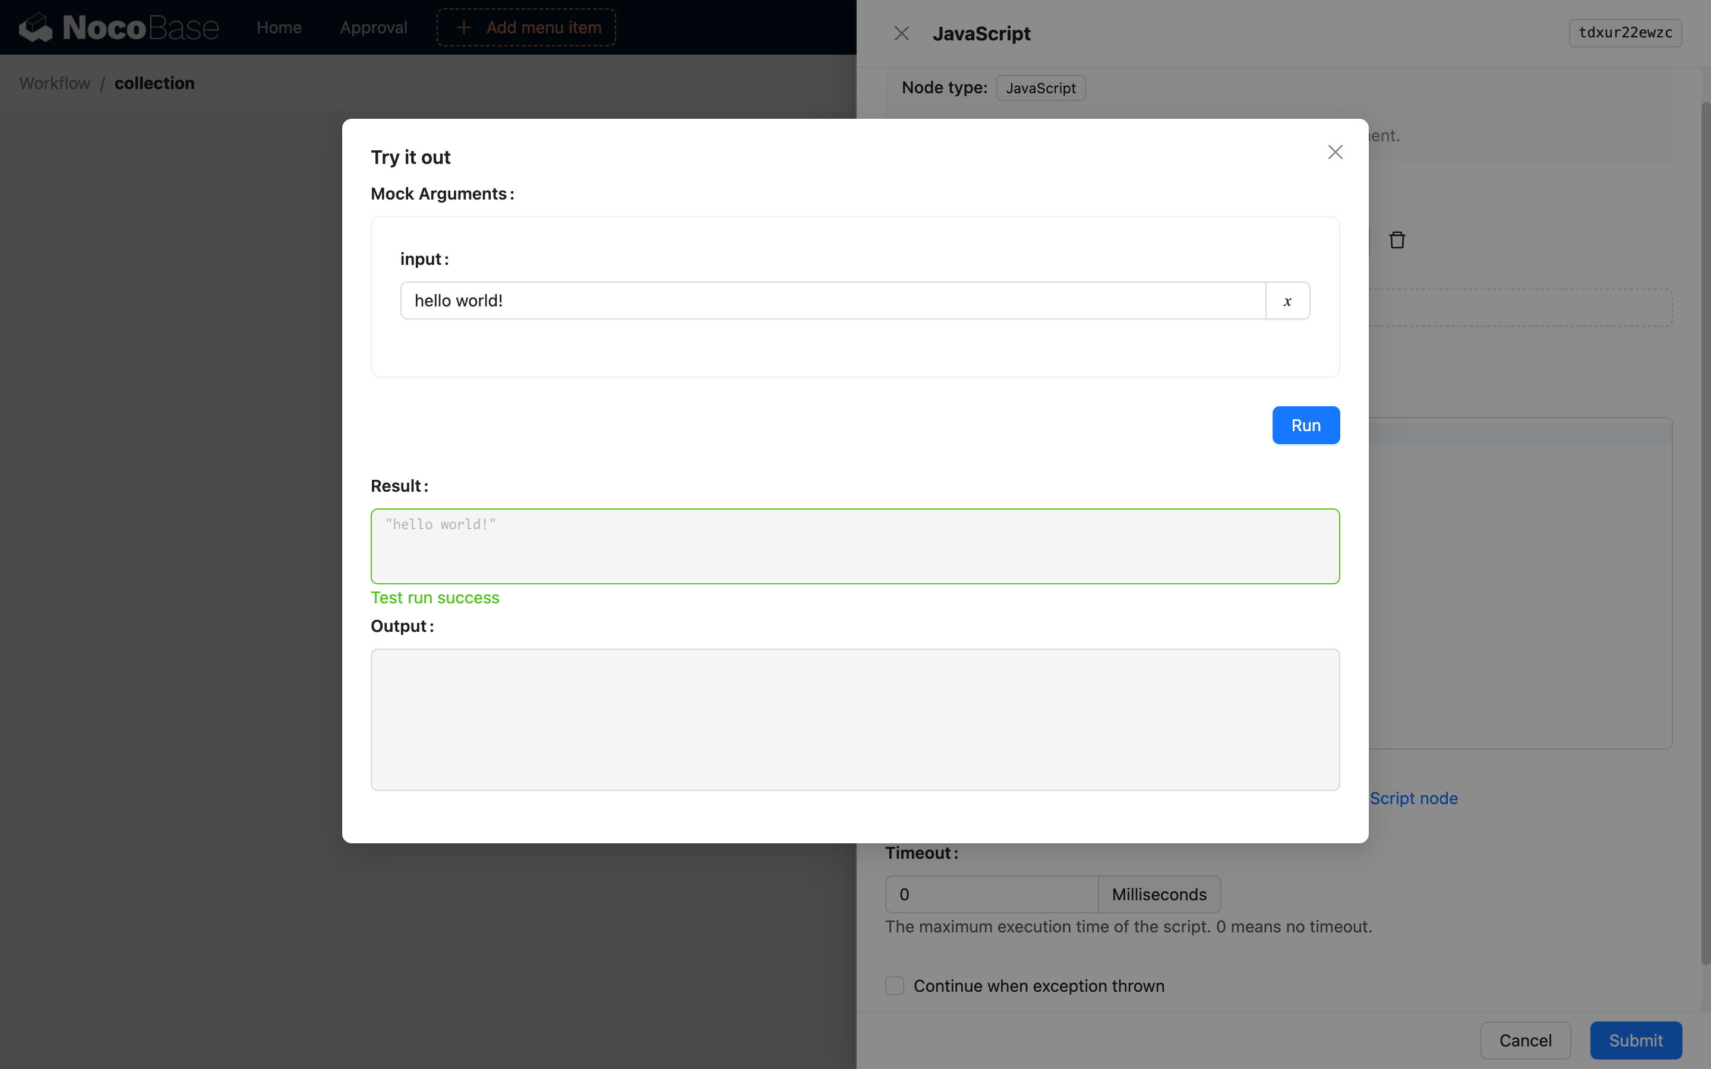Viewport: 1711px width, 1069px height.
Task: Close the Try it out dialog
Action: pyautogui.click(x=1335, y=152)
